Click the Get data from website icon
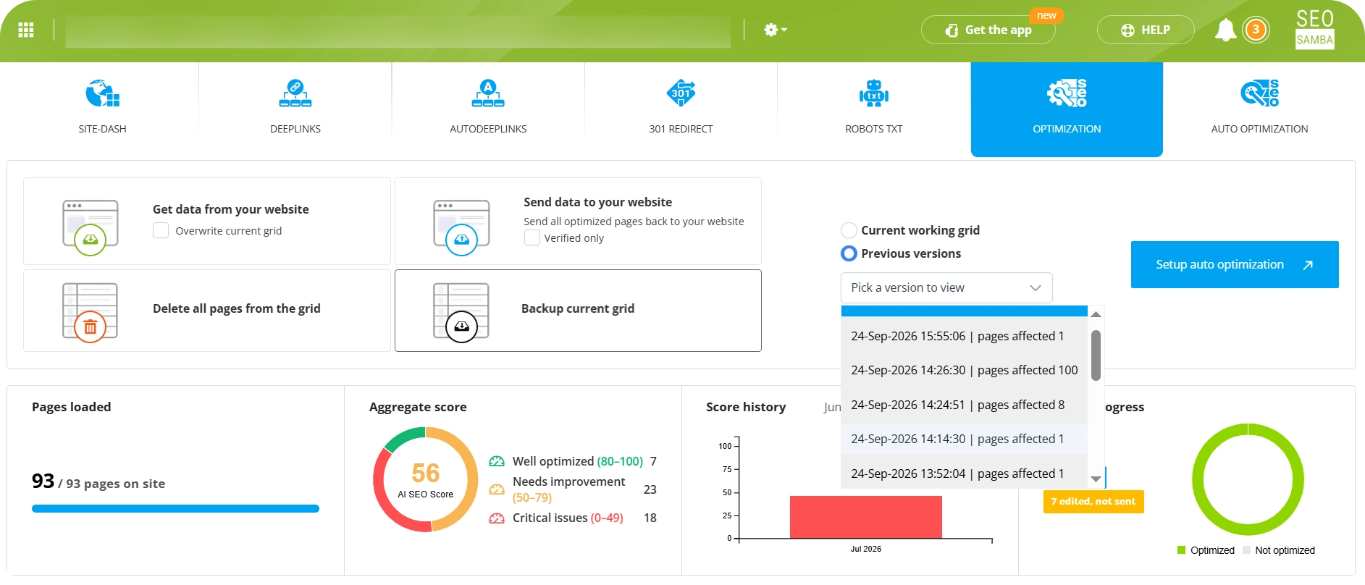This screenshot has height=585, width=1365. (91, 227)
